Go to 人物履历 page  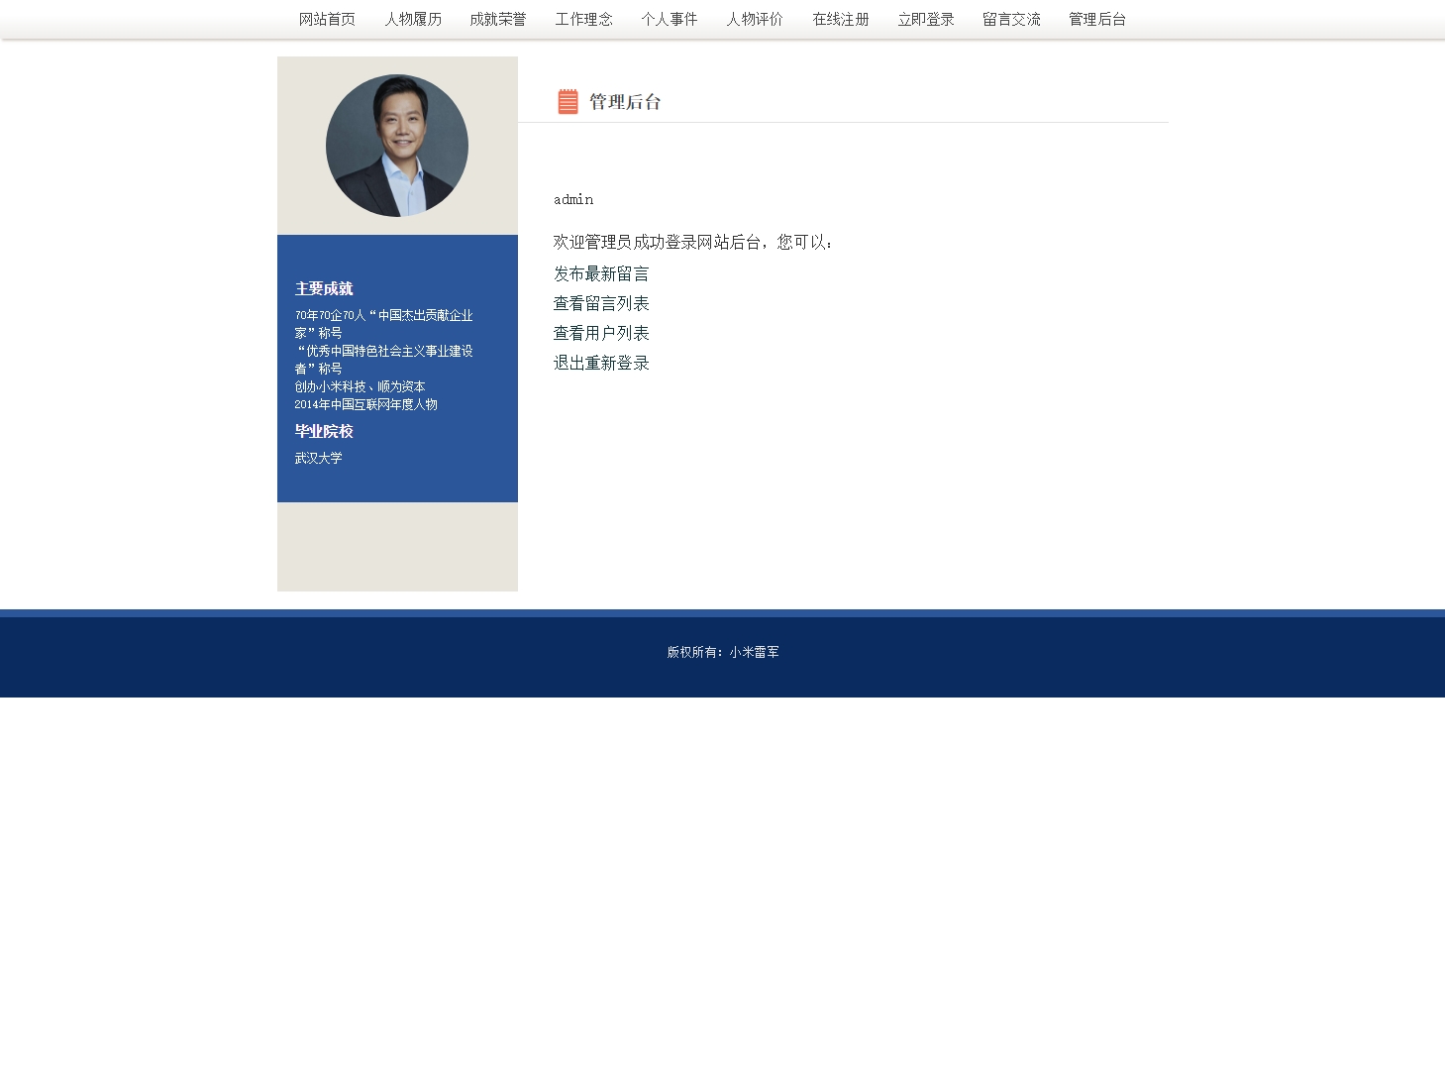[413, 19]
